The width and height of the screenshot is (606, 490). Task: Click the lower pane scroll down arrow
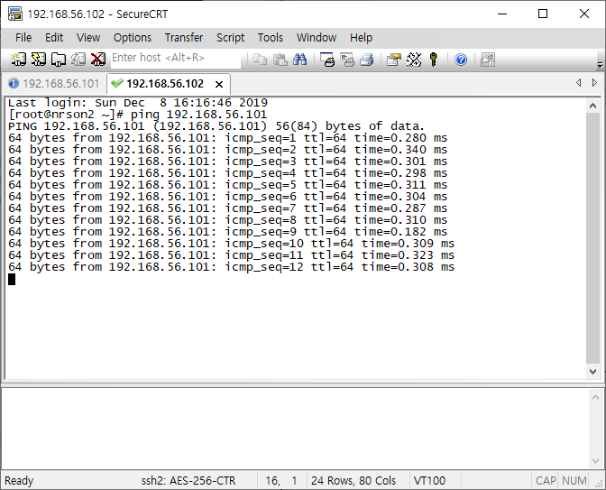point(595,460)
